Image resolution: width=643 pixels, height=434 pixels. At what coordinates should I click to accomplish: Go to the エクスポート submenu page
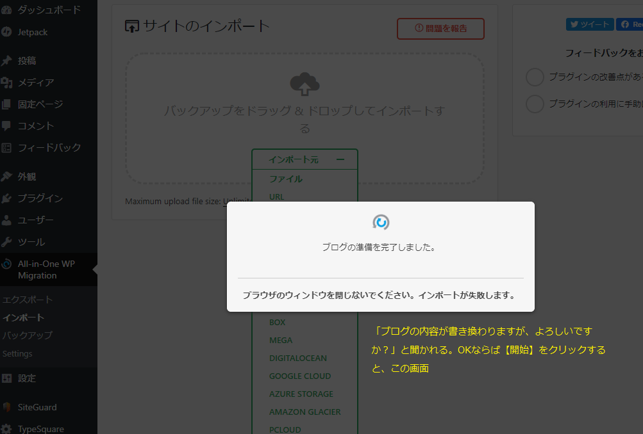(x=28, y=300)
